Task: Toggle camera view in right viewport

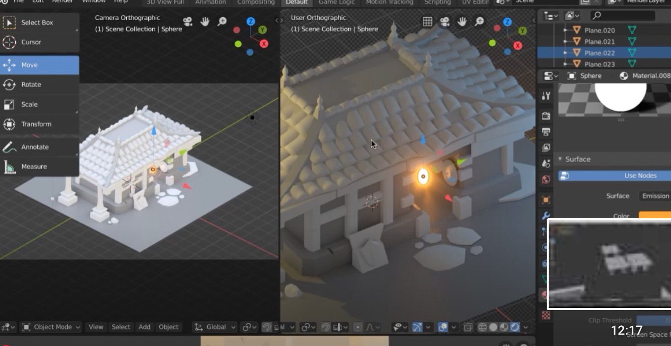Action: 445,22
